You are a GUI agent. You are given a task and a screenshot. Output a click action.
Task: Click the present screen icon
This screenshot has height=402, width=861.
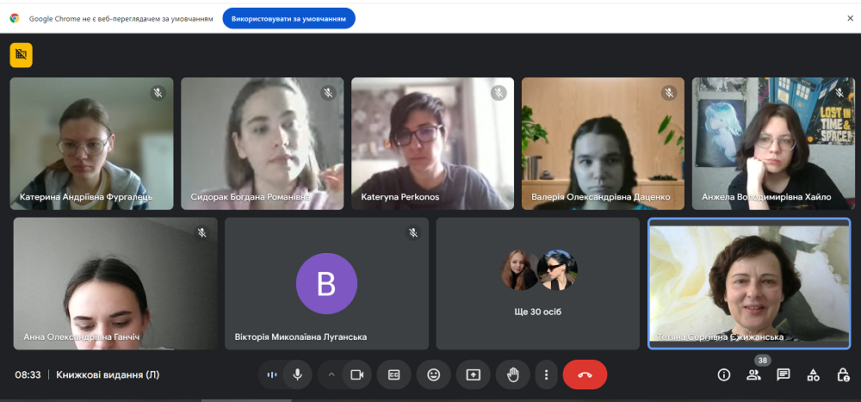point(473,374)
